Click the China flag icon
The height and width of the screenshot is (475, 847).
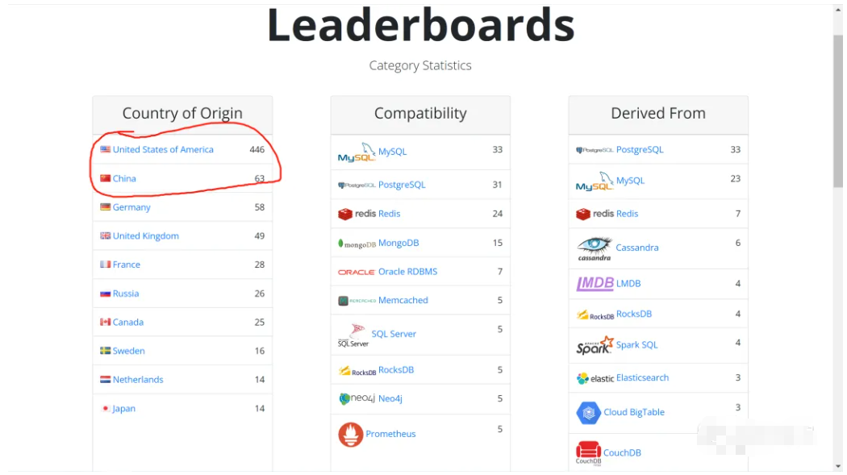(x=106, y=178)
